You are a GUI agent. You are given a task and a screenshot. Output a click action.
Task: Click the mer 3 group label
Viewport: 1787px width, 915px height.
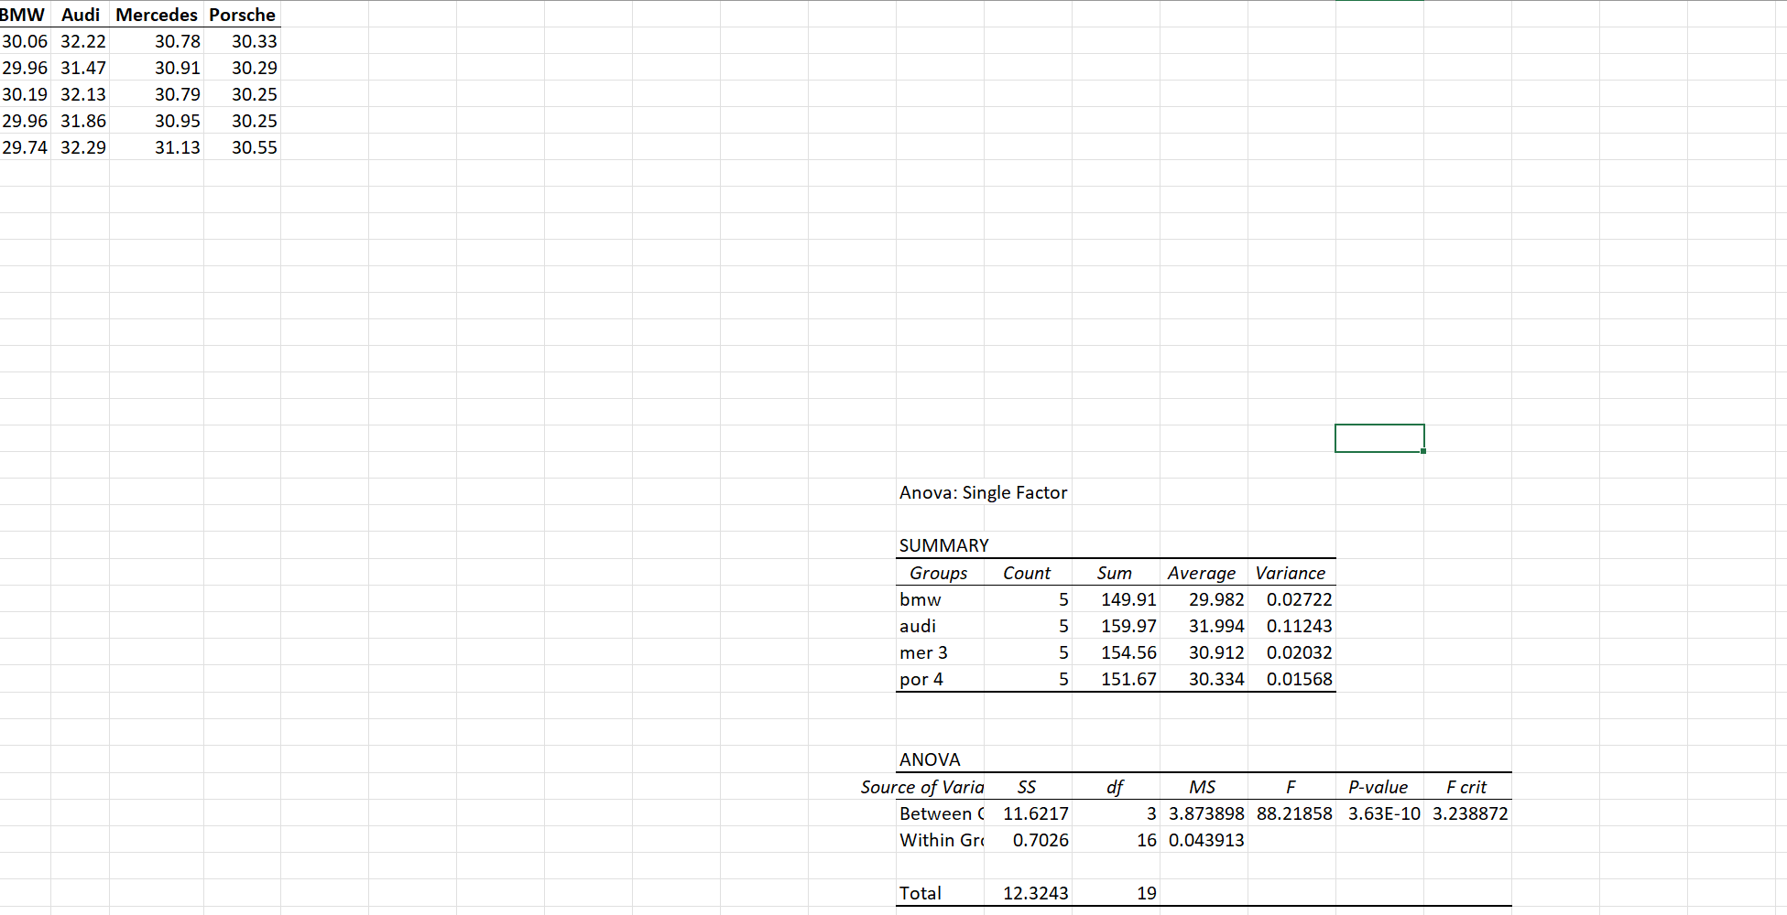point(940,652)
